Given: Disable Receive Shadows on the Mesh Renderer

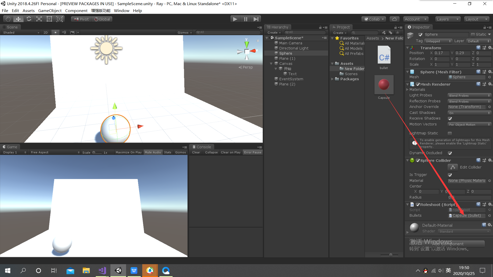Looking at the screenshot, I should coord(450,118).
